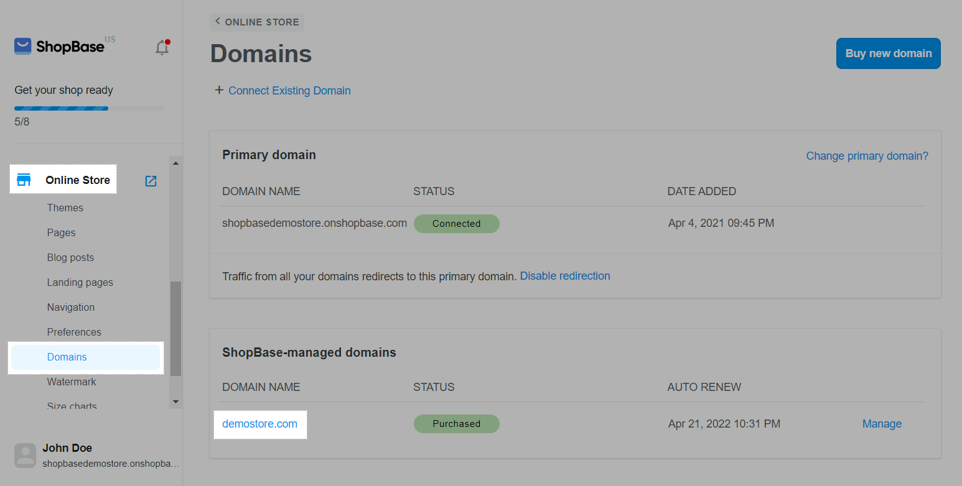Open the notifications bell
962x486 pixels.
point(162,48)
